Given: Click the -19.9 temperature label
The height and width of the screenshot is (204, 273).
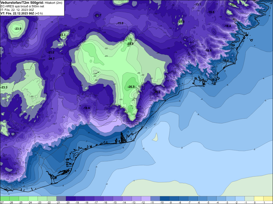Looking at the screenshot, I should pos(86,108).
